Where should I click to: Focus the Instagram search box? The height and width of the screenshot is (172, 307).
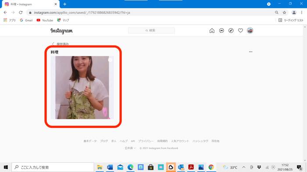pos(152,31)
